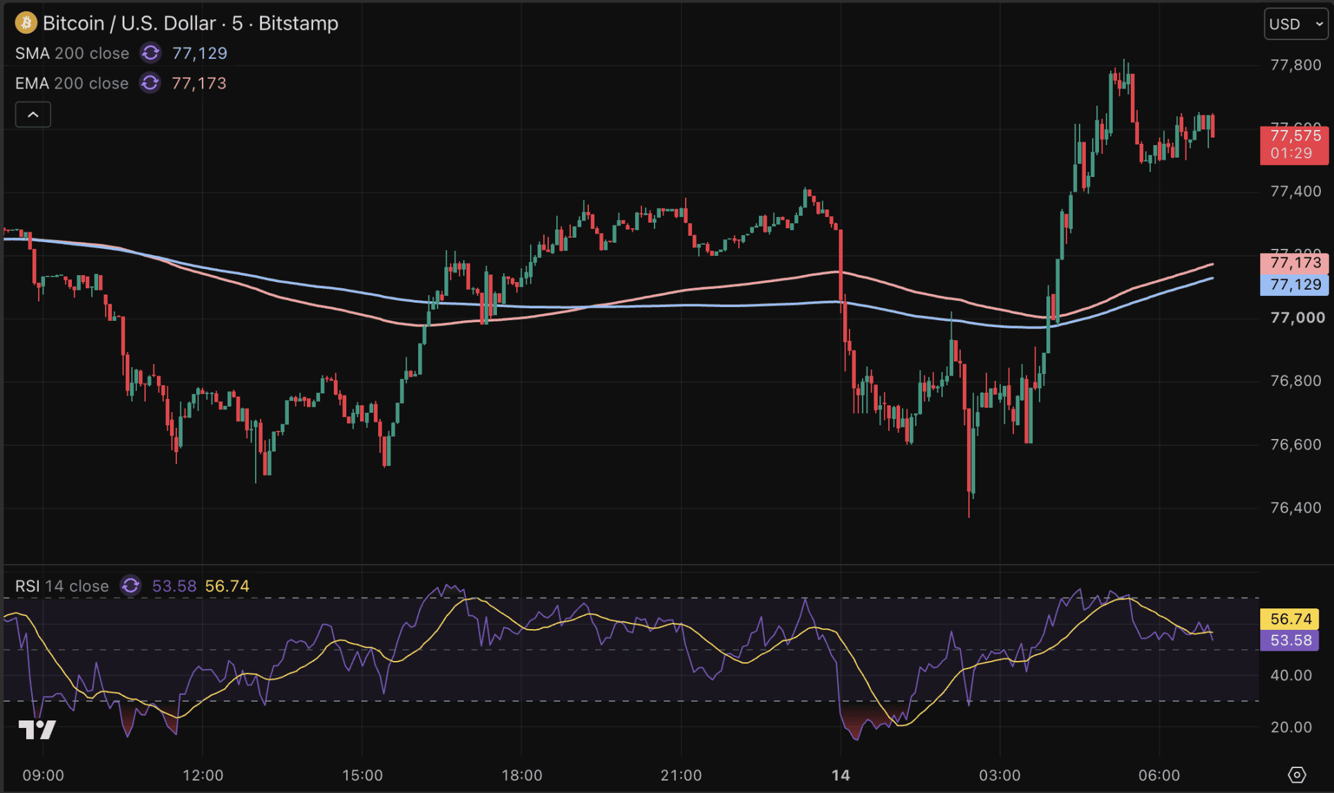
Task: Click the bold 14 date label on time axis
Action: (840, 776)
